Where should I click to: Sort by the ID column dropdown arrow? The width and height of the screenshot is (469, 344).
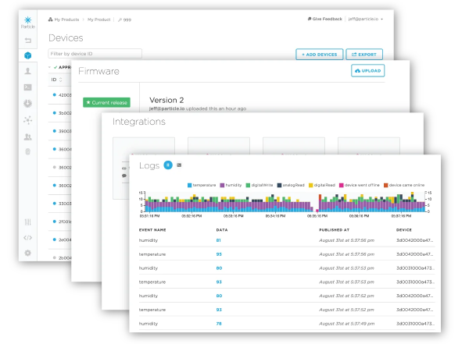61,80
